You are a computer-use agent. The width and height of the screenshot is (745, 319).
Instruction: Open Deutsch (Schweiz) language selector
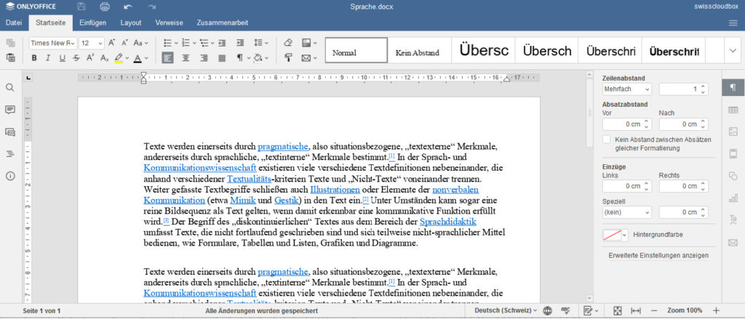click(506, 310)
